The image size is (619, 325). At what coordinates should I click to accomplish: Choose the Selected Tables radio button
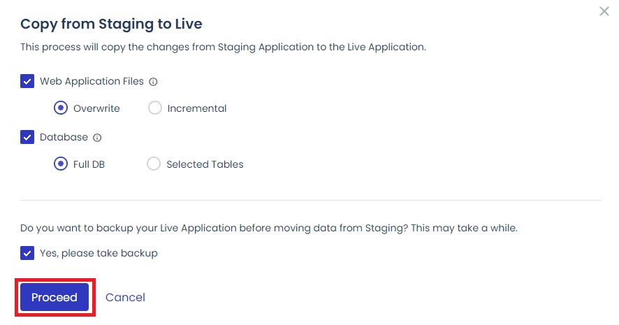tap(154, 164)
